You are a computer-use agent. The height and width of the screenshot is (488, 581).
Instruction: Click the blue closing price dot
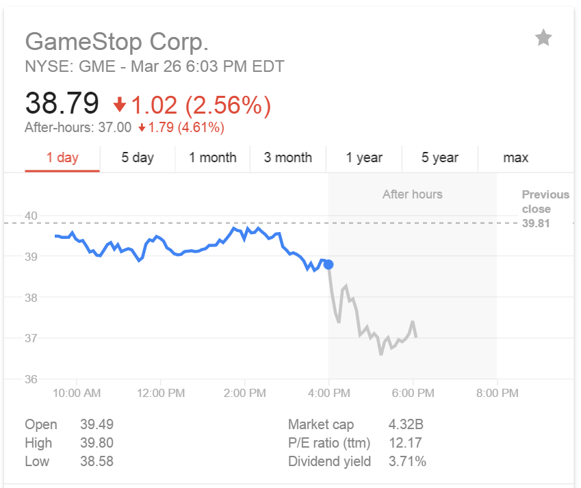click(328, 265)
